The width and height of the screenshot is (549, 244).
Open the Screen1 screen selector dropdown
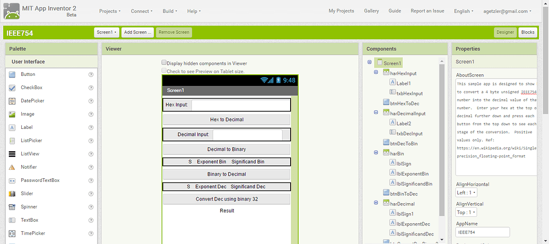point(106,32)
